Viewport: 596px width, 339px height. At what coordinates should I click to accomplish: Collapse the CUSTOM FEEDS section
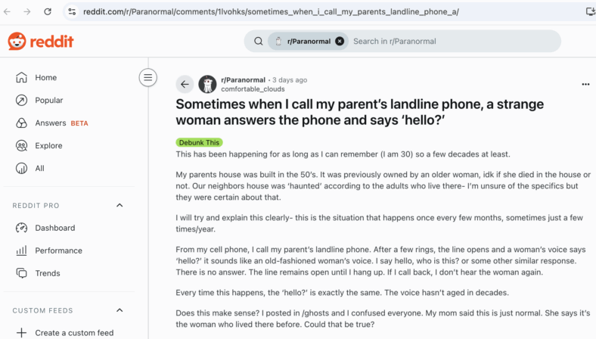(120, 310)
